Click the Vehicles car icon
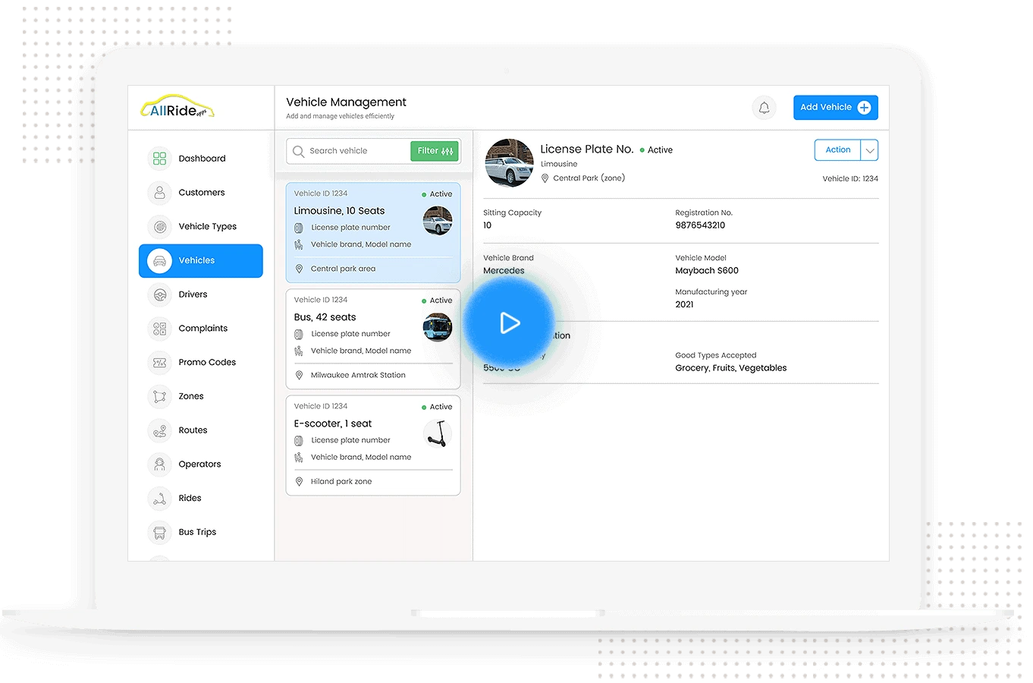Viewport: 1033px width, 683px height. 159,260
